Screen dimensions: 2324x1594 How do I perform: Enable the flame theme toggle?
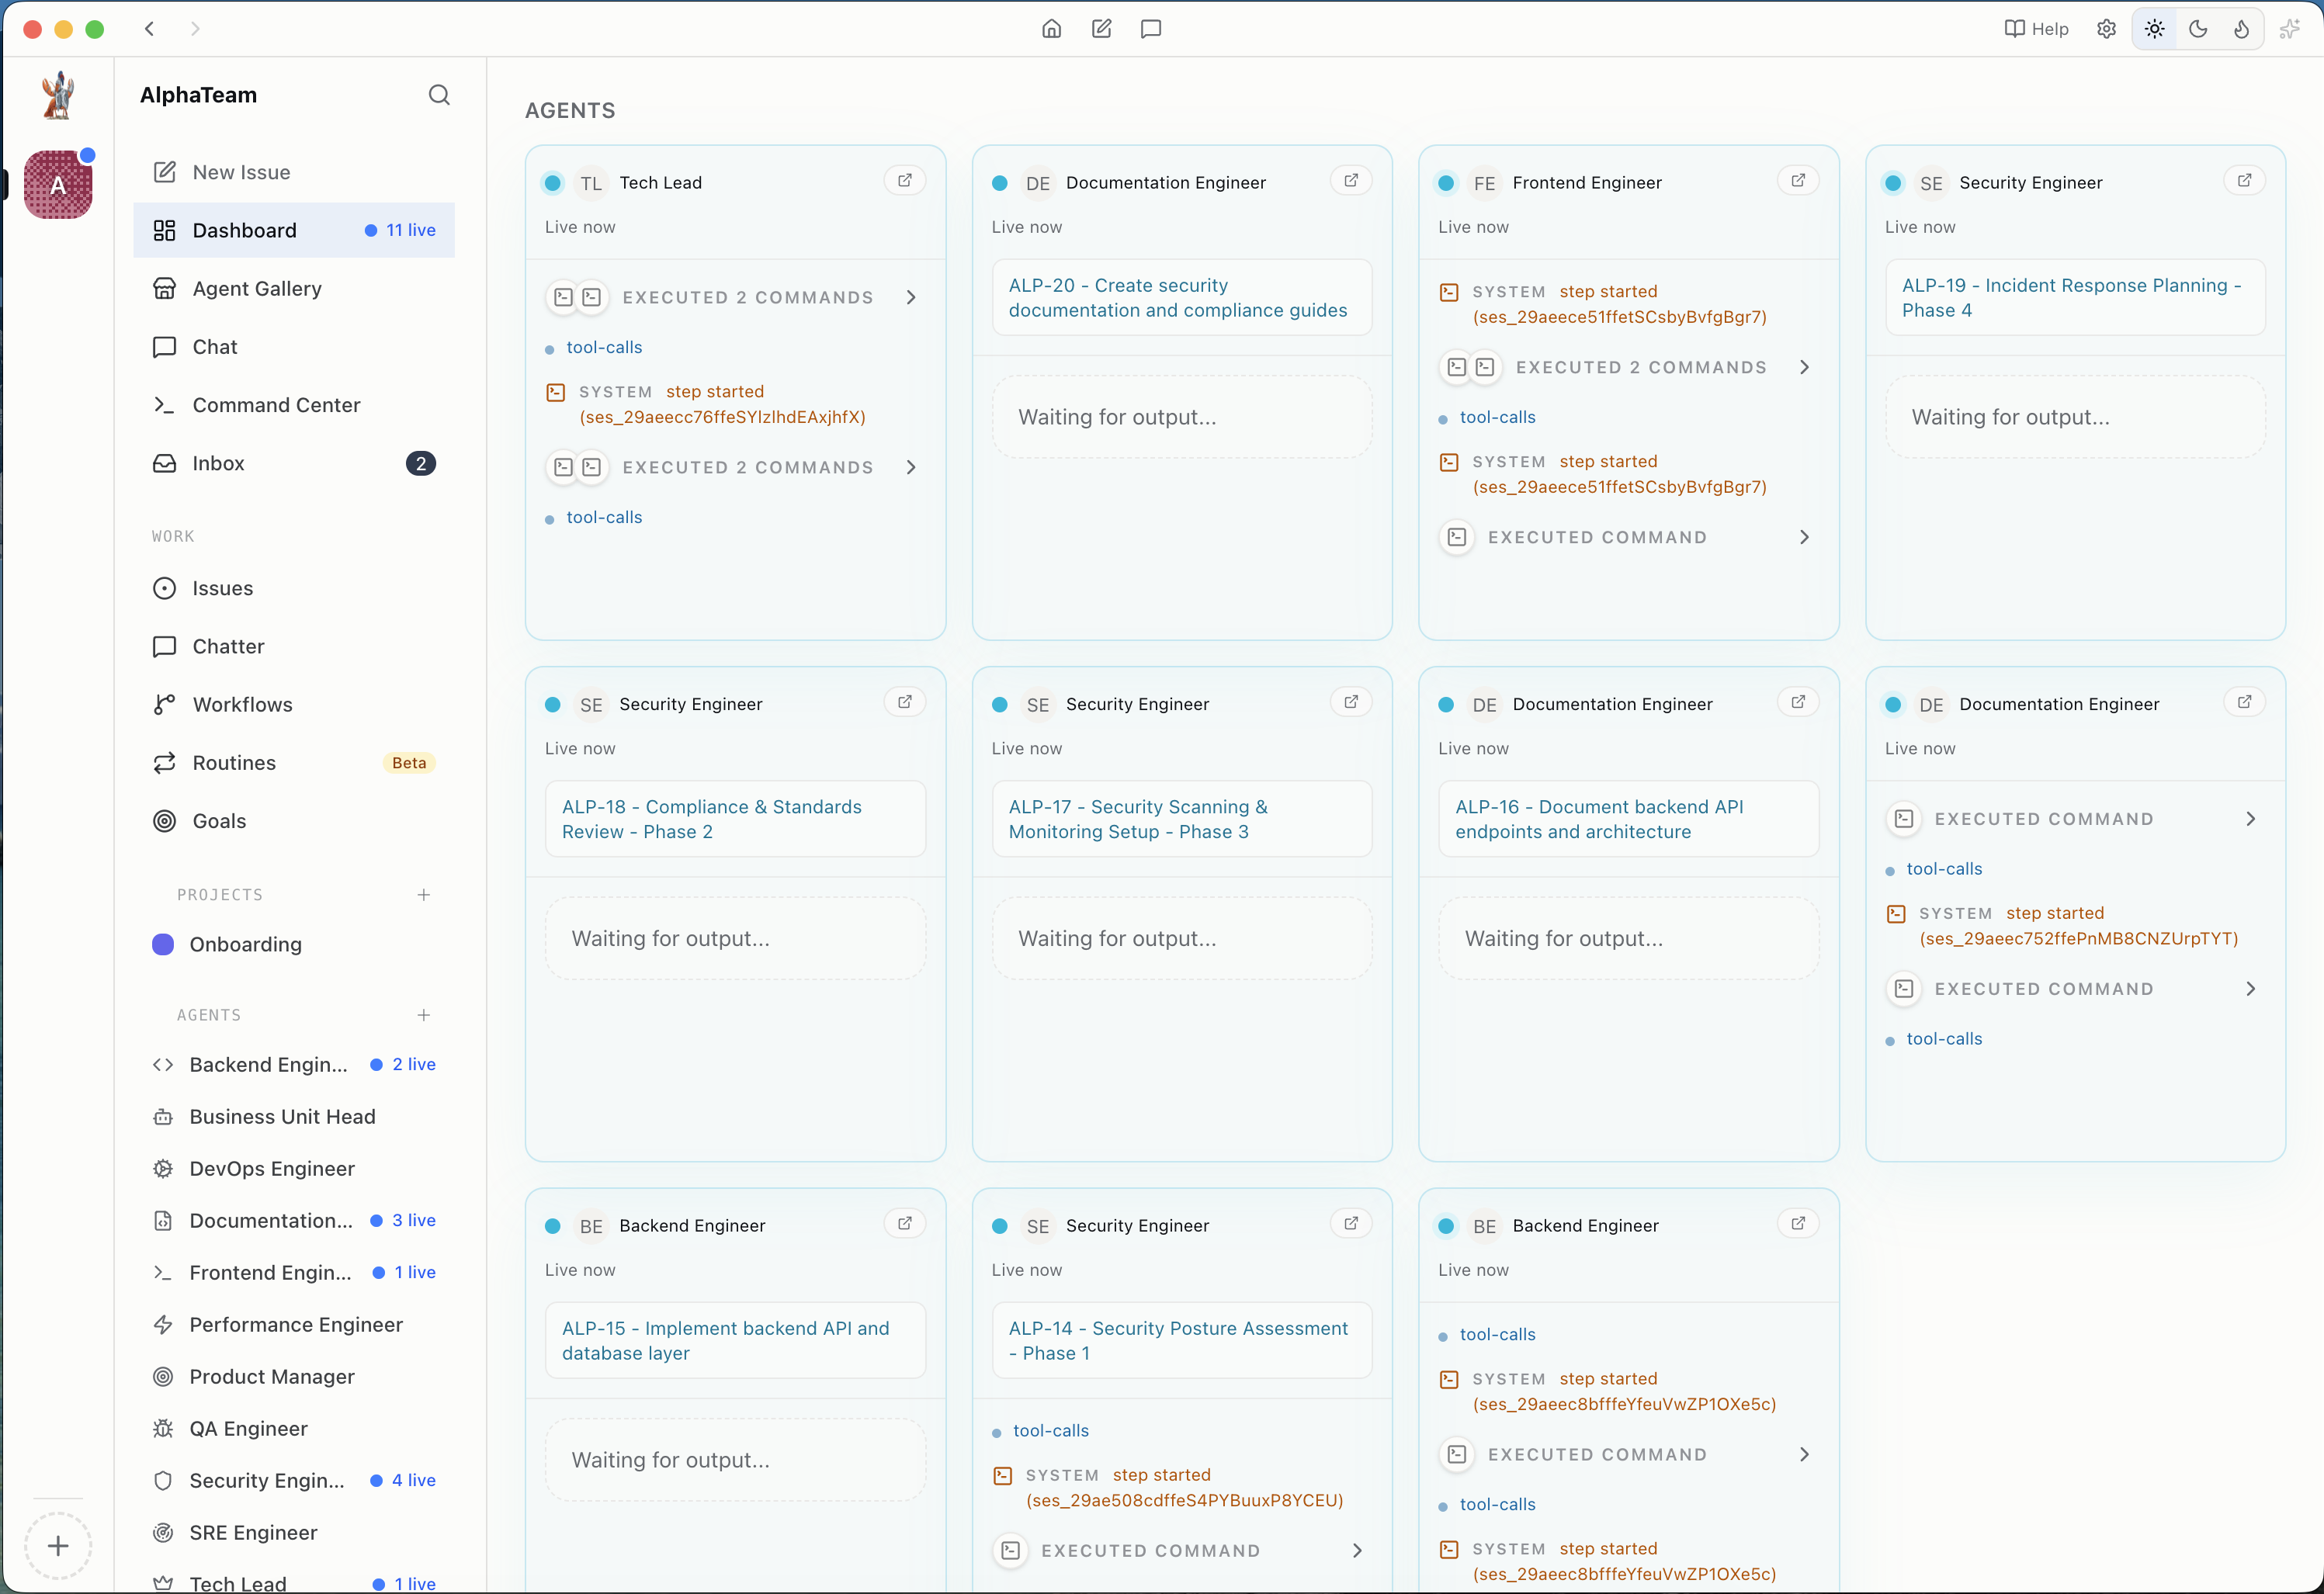click(x=2241, y=29)
